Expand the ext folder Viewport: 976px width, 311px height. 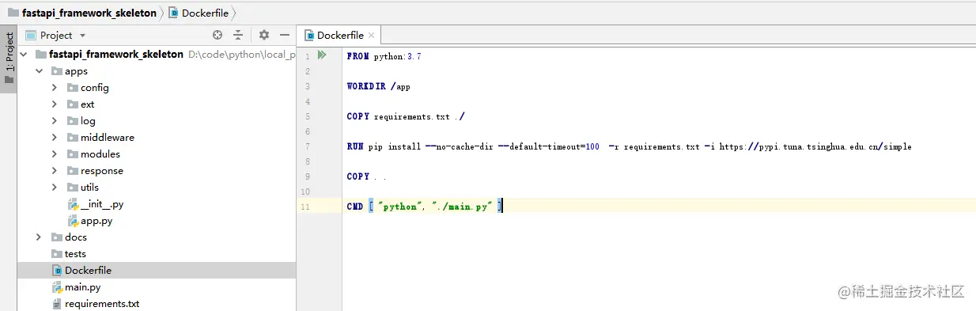pos(55,104)
